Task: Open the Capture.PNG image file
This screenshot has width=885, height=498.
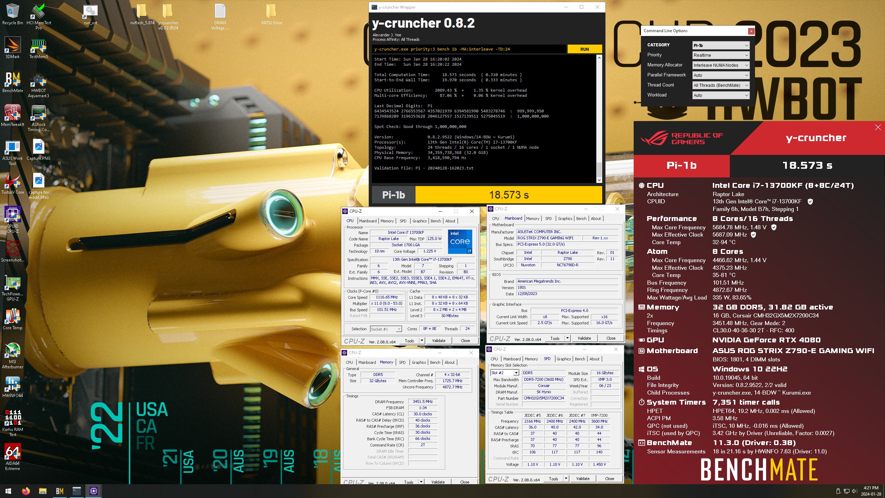Action: point(39,150)
